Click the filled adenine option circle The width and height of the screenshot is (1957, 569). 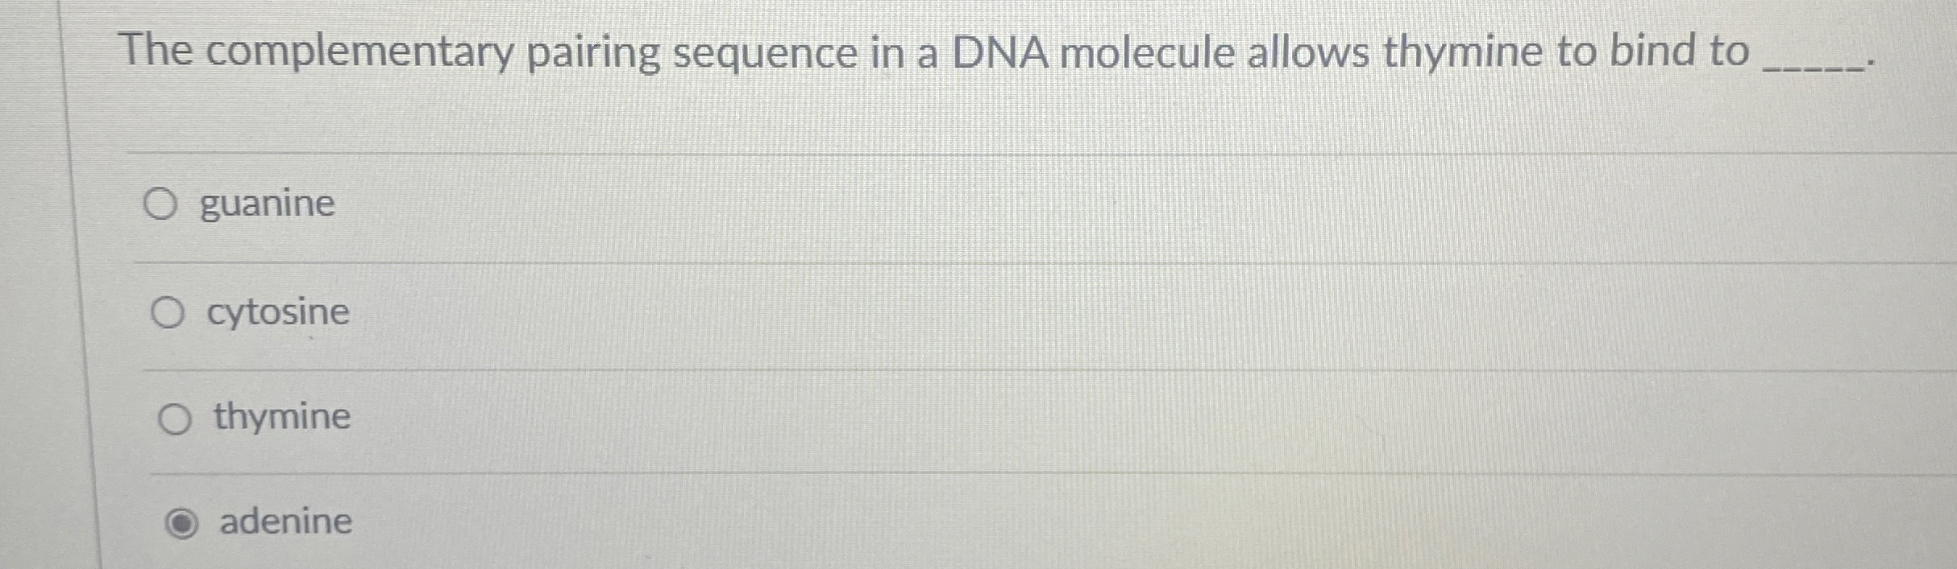pos(184,522)
